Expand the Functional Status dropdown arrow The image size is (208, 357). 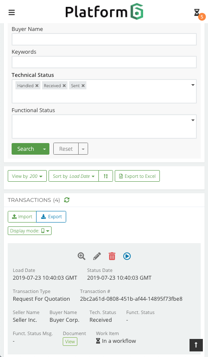point(193,120)
